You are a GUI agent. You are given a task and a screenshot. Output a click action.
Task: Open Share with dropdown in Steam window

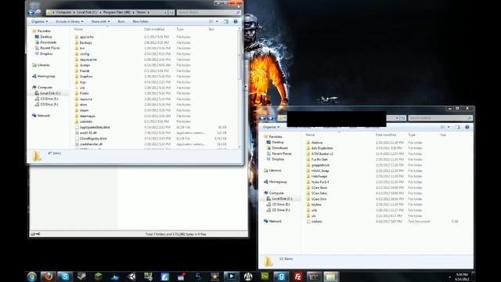(100, 21)
